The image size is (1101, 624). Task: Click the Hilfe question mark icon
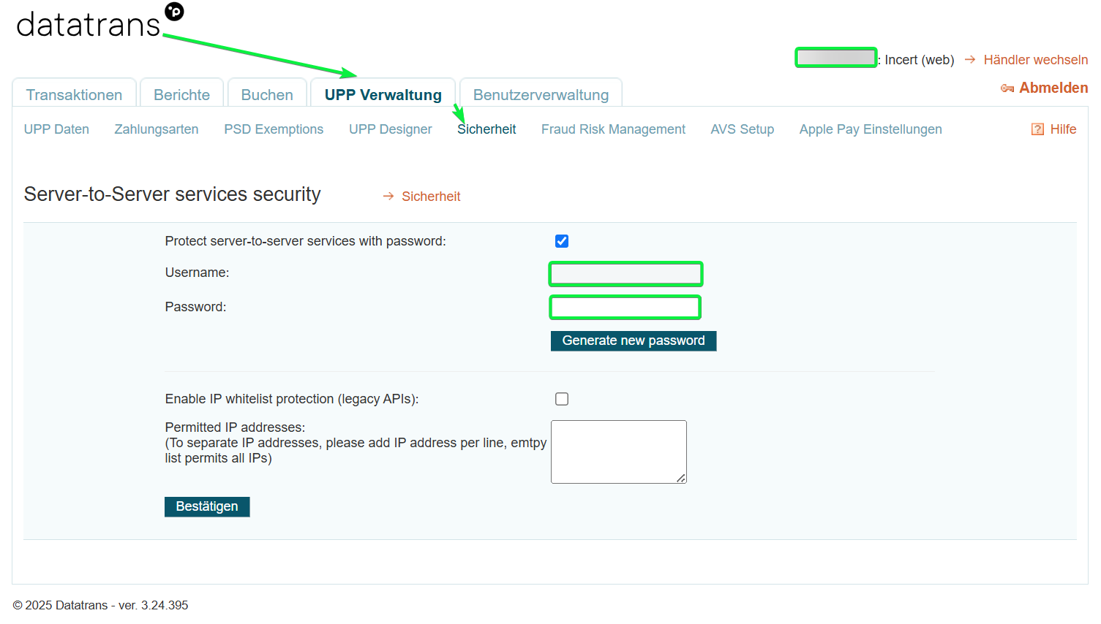[1037, 129]
